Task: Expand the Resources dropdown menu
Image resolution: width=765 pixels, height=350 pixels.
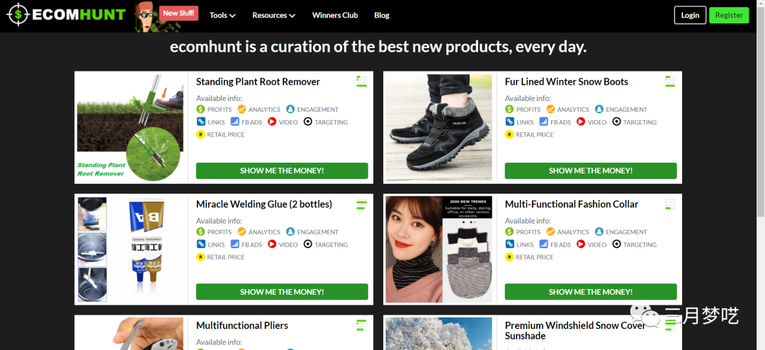Action: 273,15
